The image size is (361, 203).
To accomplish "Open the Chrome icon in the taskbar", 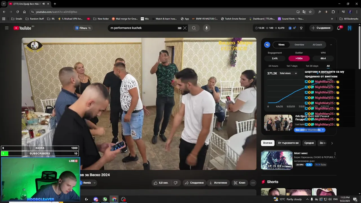I will coord(114,199).
